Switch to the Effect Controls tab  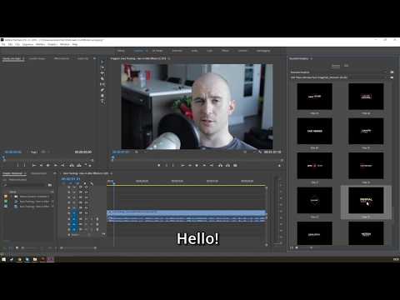62,58
